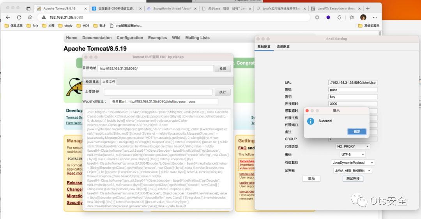
Task: Click the 连接超时 field with 3000
Action: (x=352, y=104)
